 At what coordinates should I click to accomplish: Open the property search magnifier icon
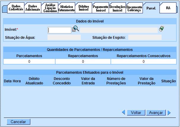coord(75,29)
